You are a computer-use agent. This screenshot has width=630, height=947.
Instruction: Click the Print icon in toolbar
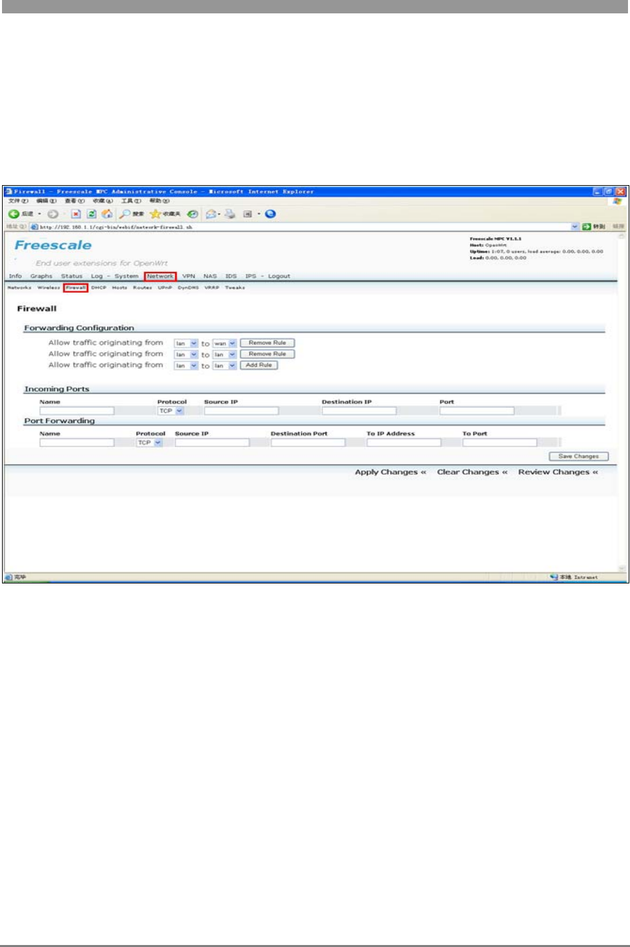click(x=230, y=214)
